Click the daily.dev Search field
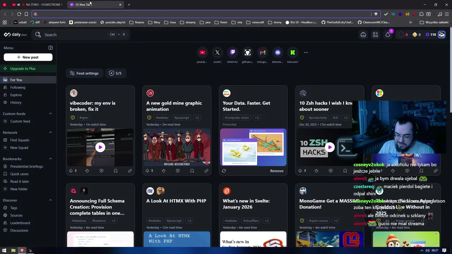This screenshot has width=452, height=254. 81,35
